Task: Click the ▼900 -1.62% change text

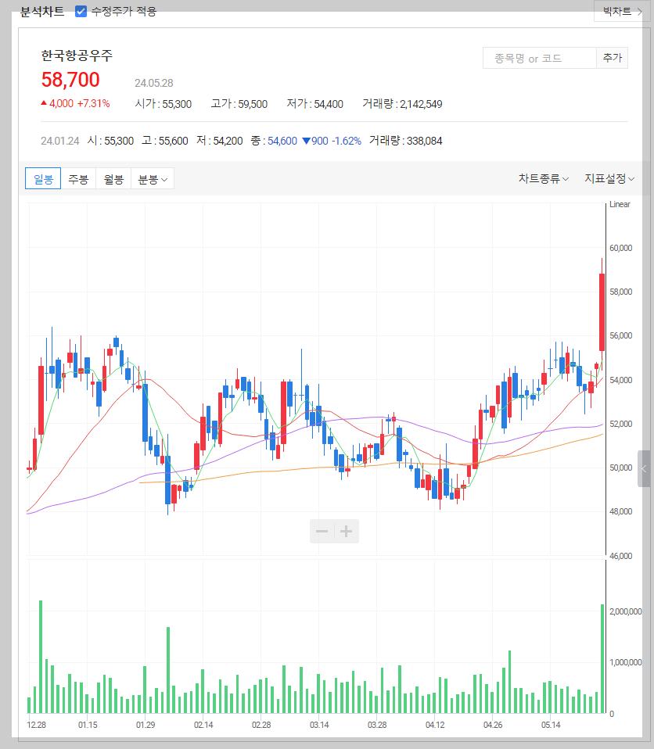Action: point(332,141)
